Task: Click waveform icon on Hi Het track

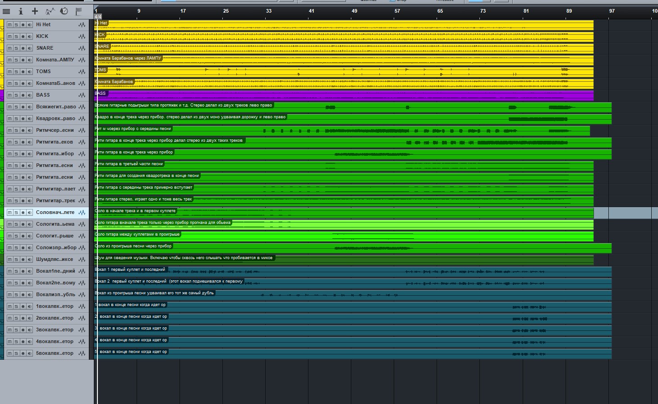Action: click(82, 25)
